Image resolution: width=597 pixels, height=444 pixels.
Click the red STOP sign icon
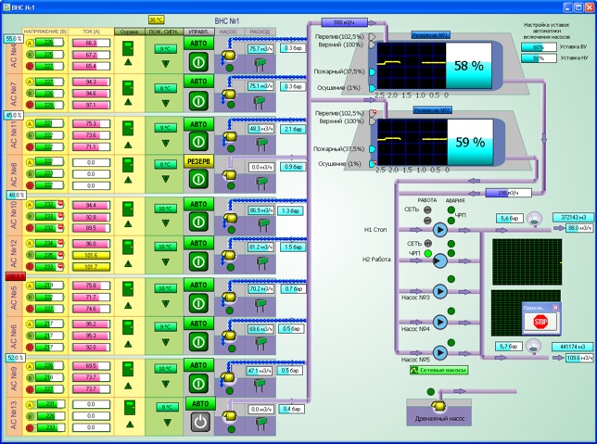(540, 322)
